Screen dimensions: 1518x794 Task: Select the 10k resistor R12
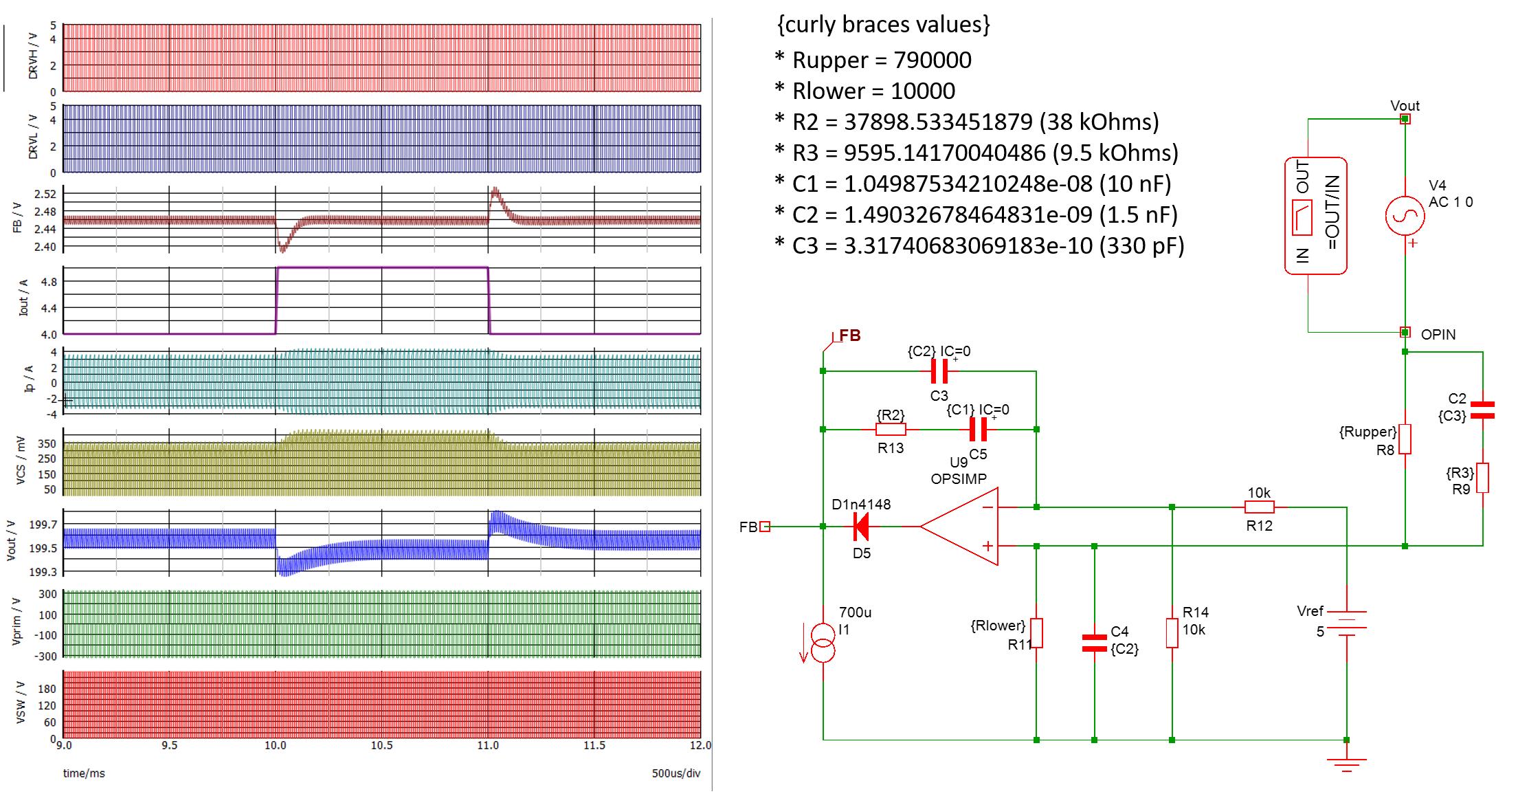click(1260, 507)
